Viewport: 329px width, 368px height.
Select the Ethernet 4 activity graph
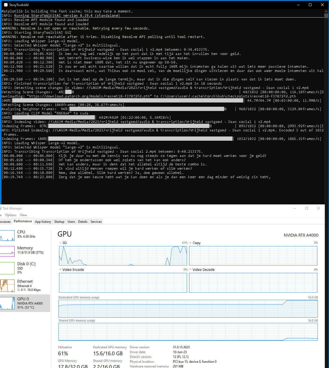7,286
